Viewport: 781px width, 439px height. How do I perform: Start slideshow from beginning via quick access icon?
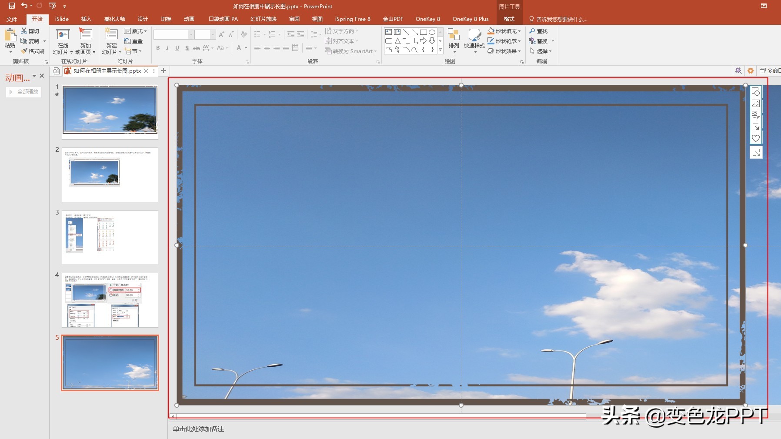click(x=52, y=6)
